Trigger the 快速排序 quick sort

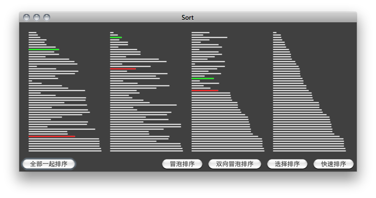tap(334, 164)
